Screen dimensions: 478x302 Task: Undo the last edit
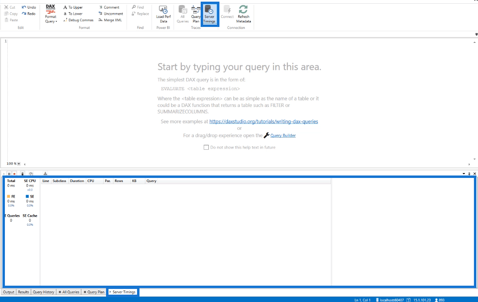click(29, 7)
